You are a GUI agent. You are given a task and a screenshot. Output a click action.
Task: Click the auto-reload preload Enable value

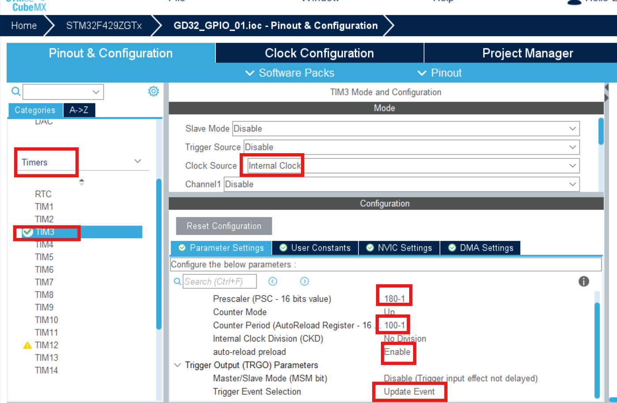pyautogui.click(x=397, y=352)
